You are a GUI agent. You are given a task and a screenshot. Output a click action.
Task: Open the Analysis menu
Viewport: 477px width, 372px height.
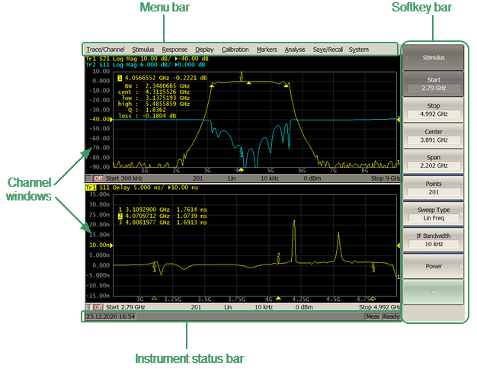coord(295,50)
